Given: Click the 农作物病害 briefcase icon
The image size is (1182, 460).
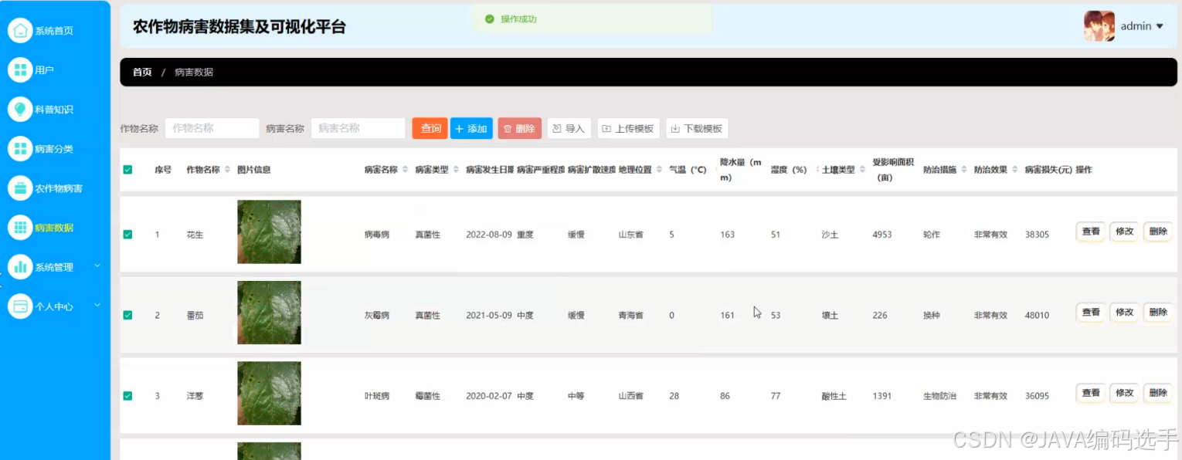Looking at the screenshot, I should (20, 188).
